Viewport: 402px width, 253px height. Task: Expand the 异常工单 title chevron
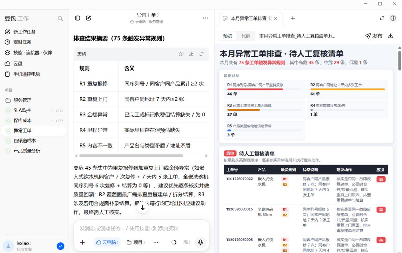(158, 15)
